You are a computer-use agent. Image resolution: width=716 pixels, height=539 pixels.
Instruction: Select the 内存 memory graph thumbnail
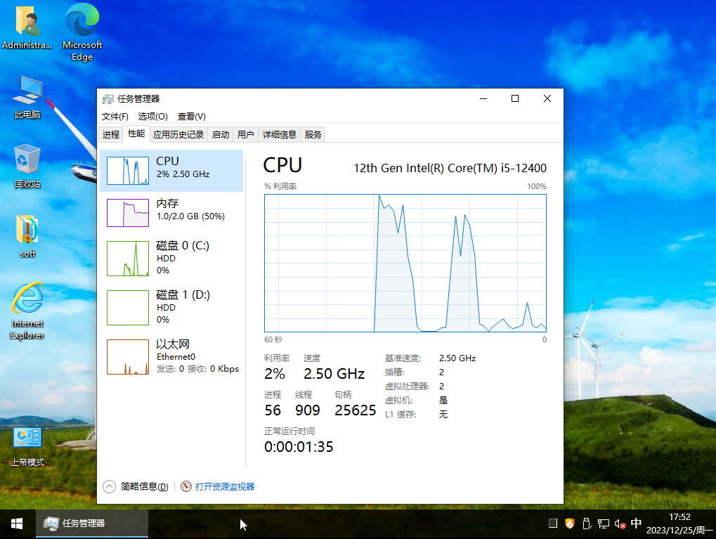[x=128, y=213]
